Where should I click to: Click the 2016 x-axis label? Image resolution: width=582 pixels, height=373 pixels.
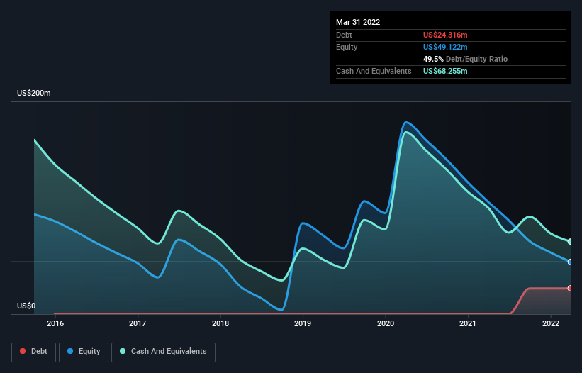[55, 323]
